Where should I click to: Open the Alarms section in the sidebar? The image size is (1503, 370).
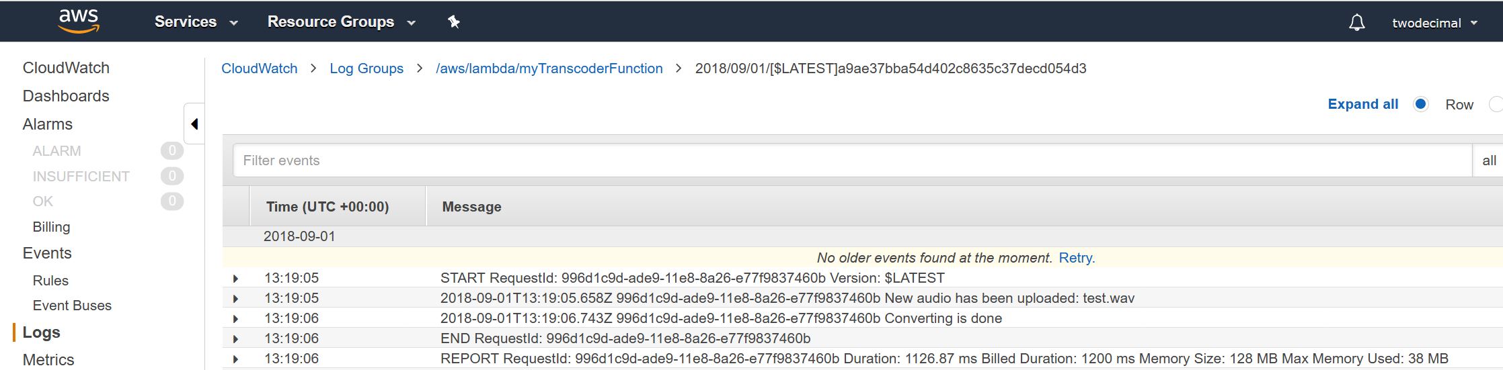(x=47, y=124)
